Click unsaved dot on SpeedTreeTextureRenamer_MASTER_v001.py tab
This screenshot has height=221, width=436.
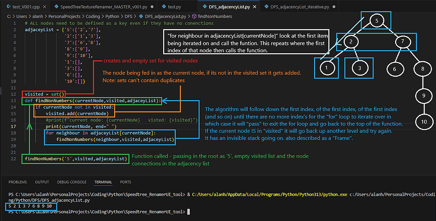(152, 7)
